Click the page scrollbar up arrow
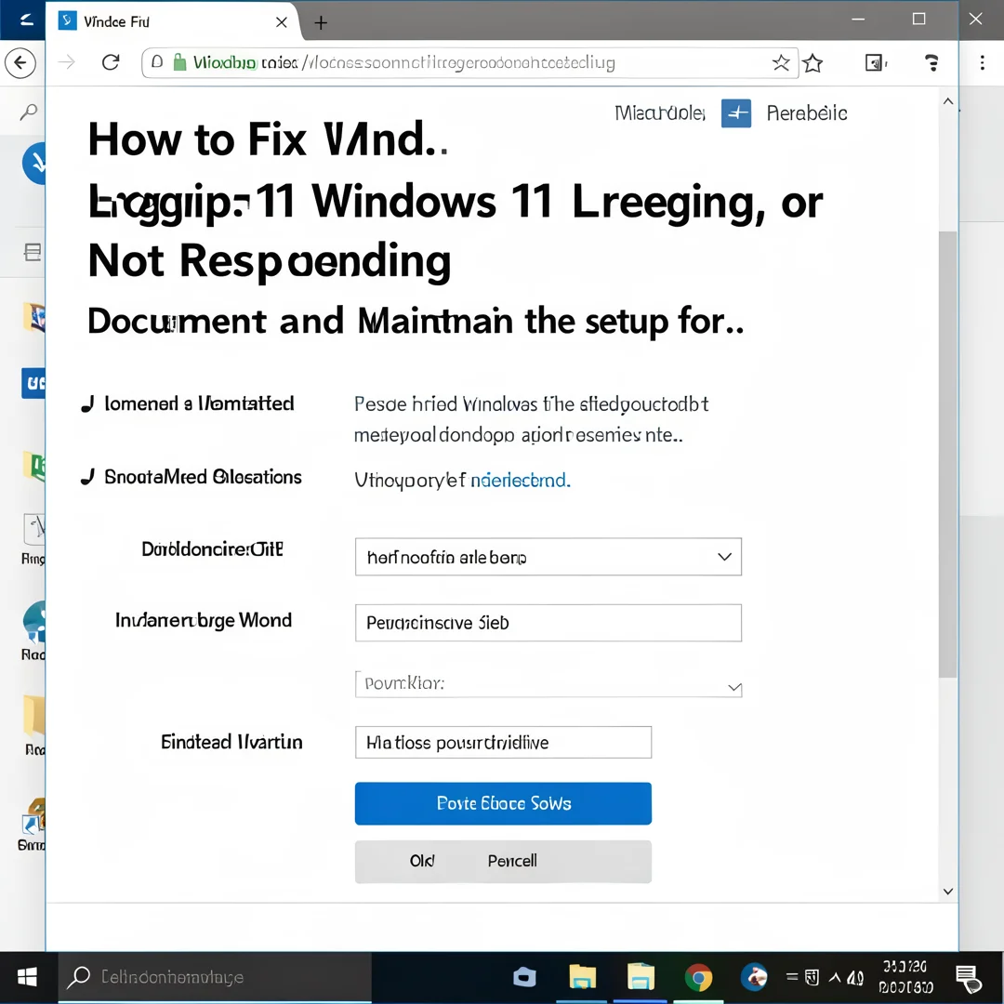The height and width of the screenshot is (1004, 1004). pos(948,101)
